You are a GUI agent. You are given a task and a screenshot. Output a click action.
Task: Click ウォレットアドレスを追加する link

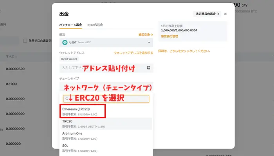(133, 53)
